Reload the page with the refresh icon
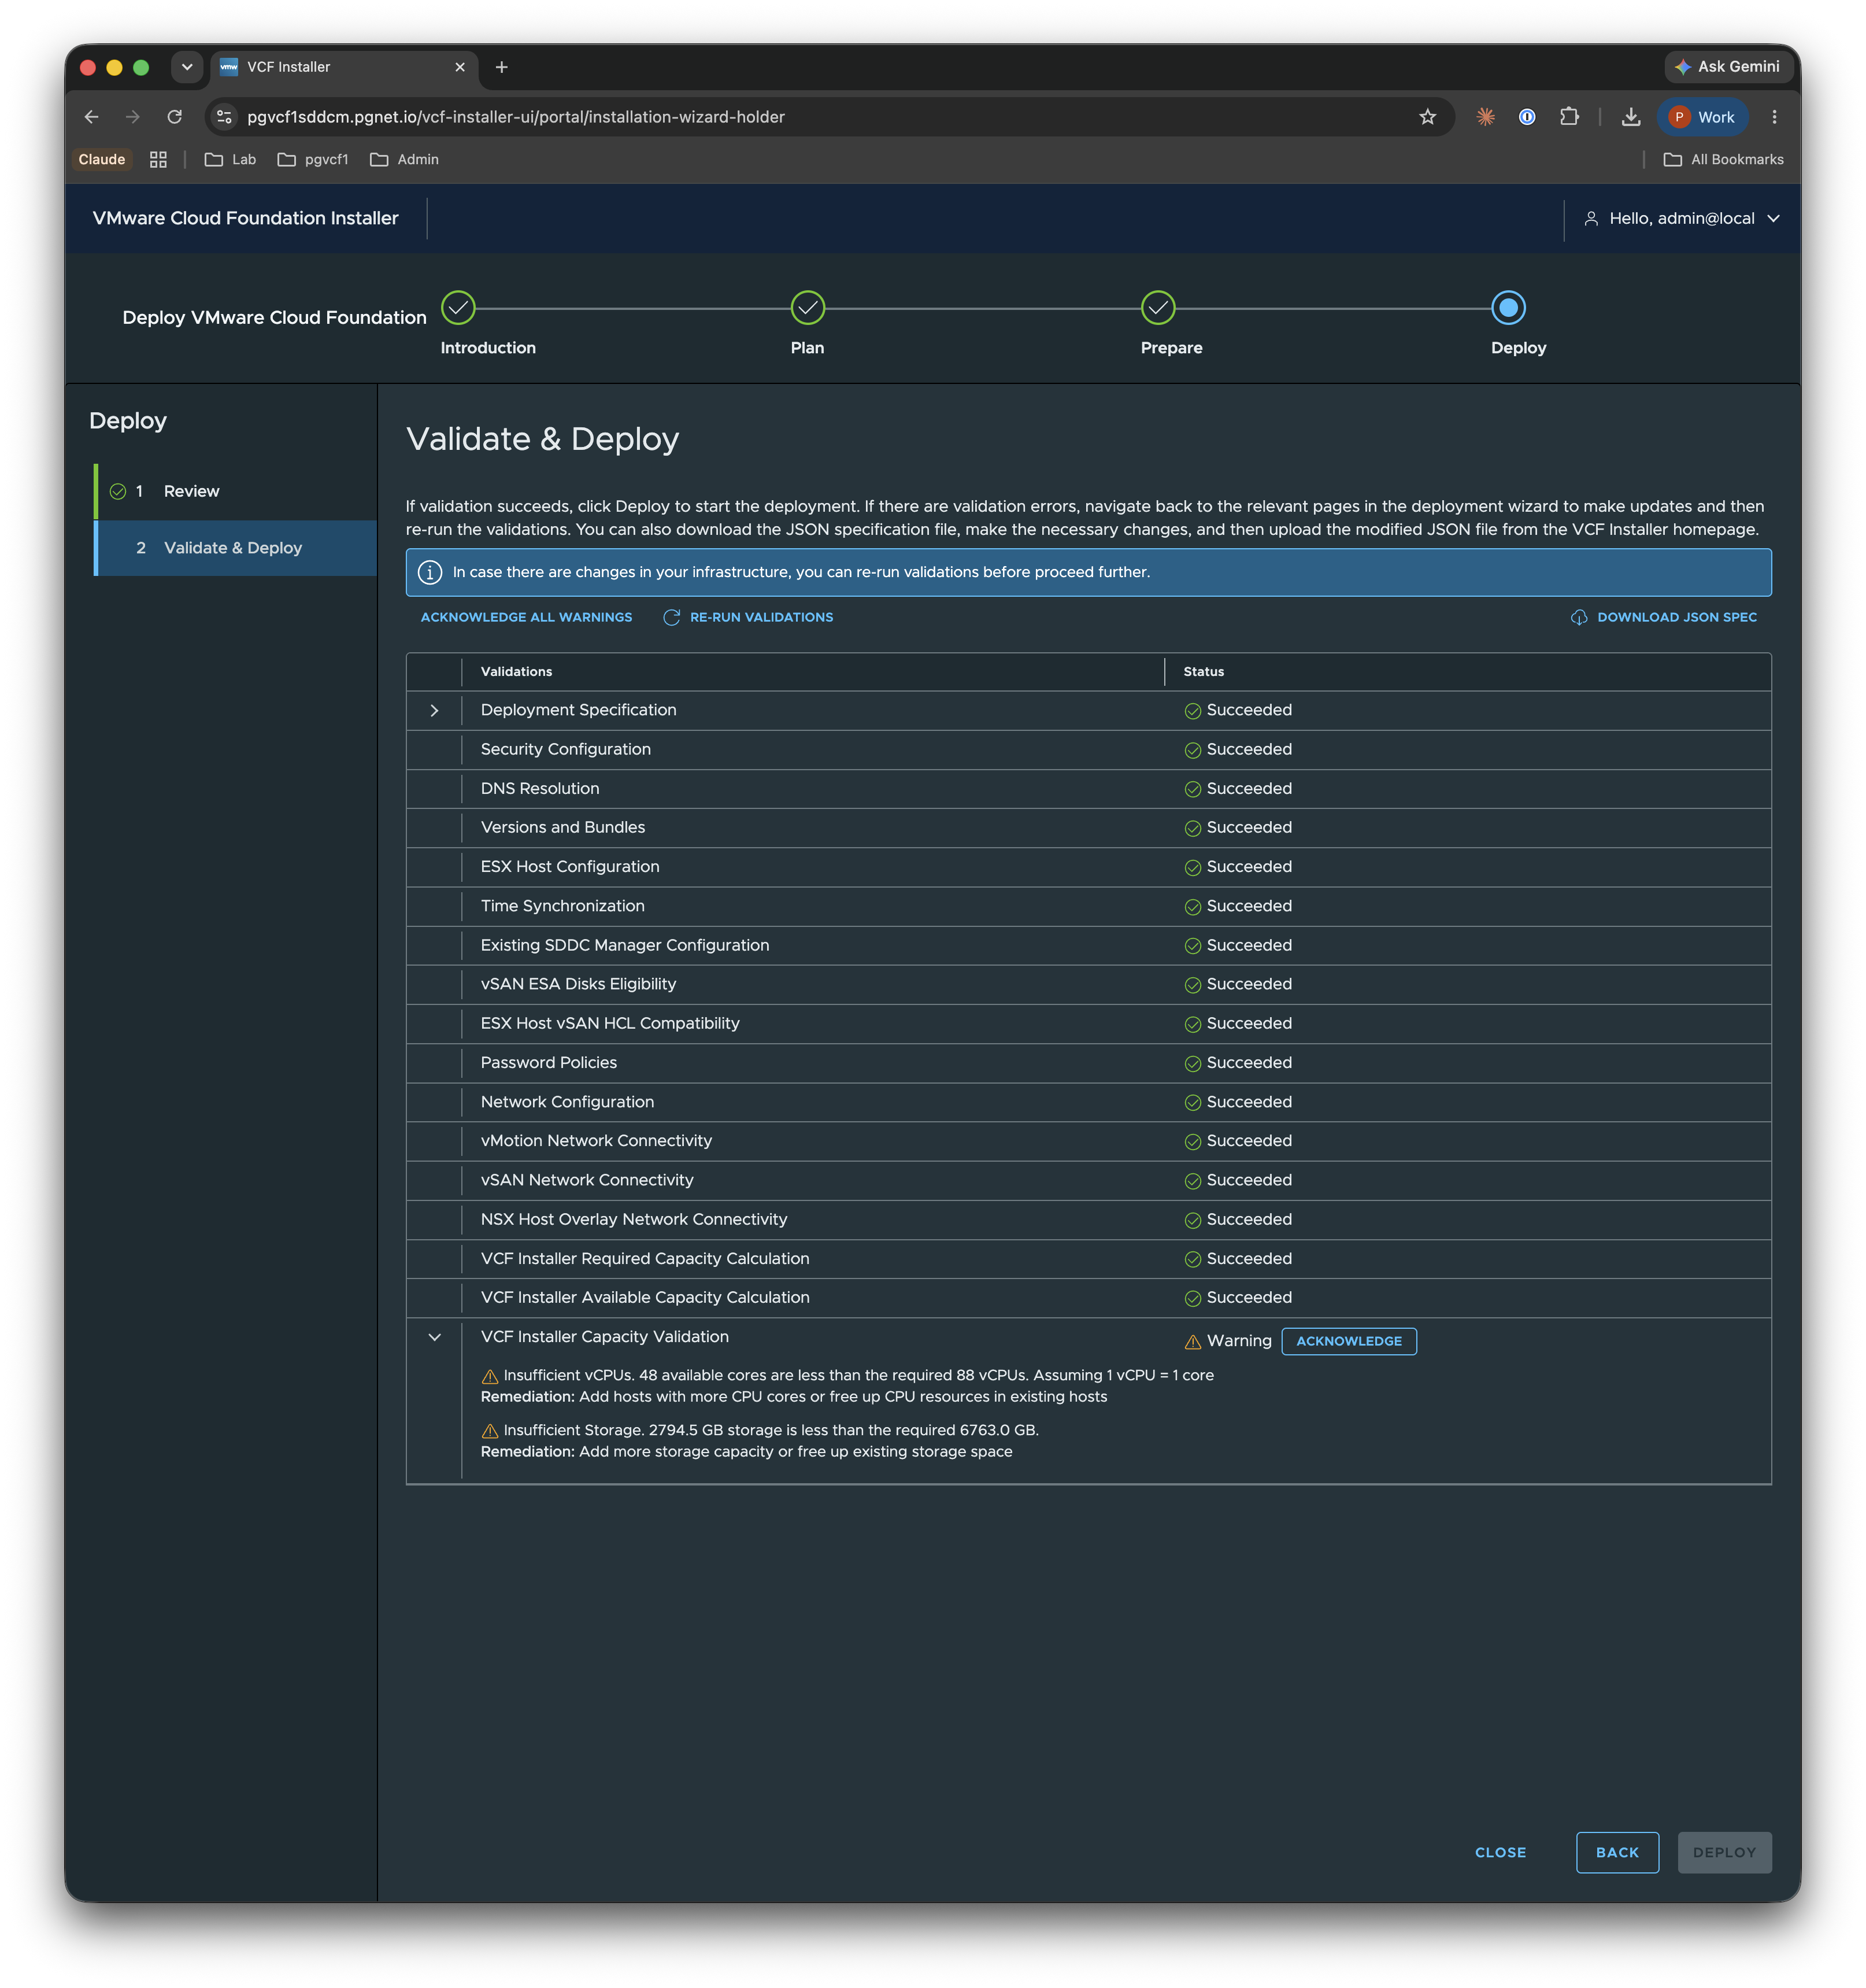The width and height of the screenshot is (1866, 1988). [x=175, y=117]
